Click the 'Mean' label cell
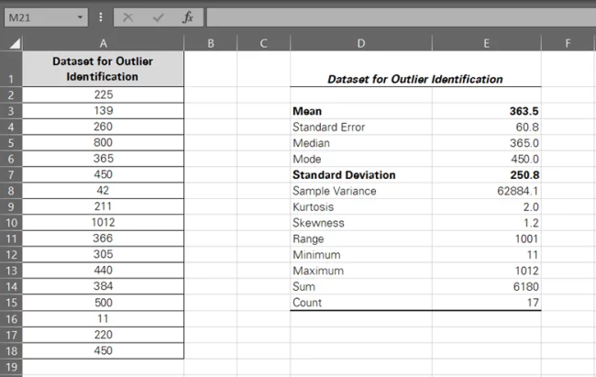This screenshot has height=377, width=596. (x=361, y=111)
